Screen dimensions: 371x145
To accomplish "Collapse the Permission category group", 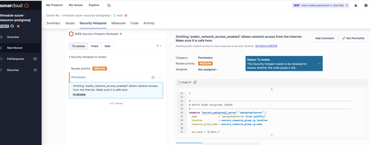I will [x=160, y=77].
